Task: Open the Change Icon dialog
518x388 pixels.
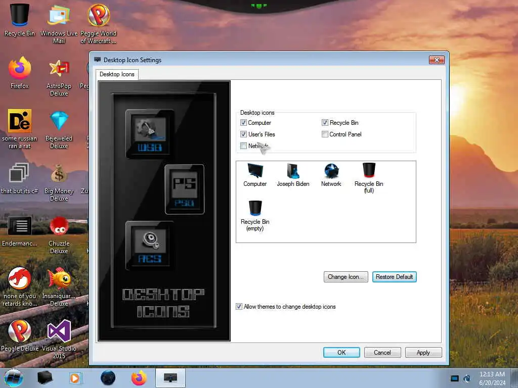Action: [x=346, y=277]
